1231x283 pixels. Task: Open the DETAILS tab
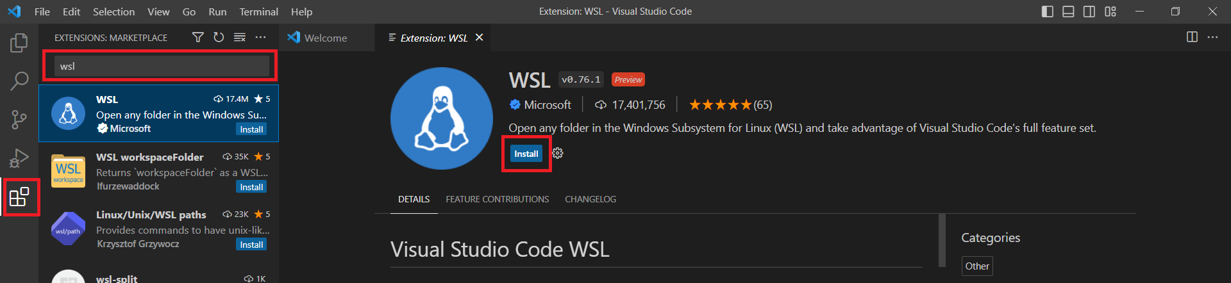tap(414, 199)
